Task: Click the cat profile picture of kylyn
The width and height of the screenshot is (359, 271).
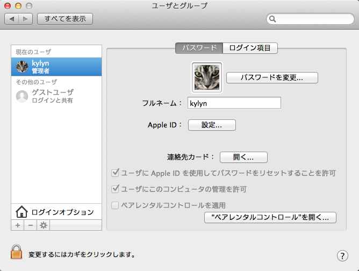Action: coord(207,77)
